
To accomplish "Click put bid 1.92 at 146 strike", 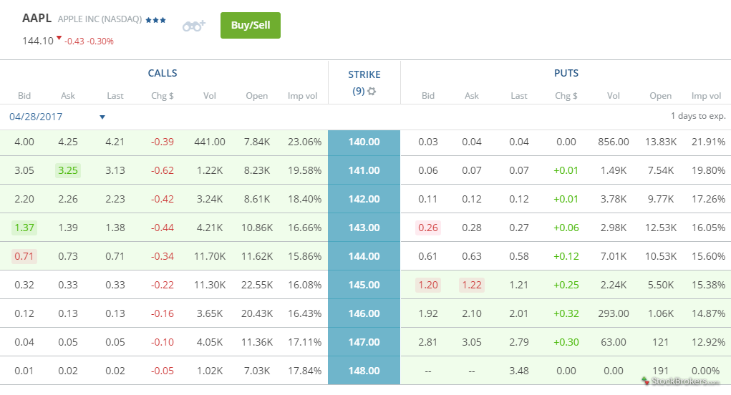I will [428, 313].
